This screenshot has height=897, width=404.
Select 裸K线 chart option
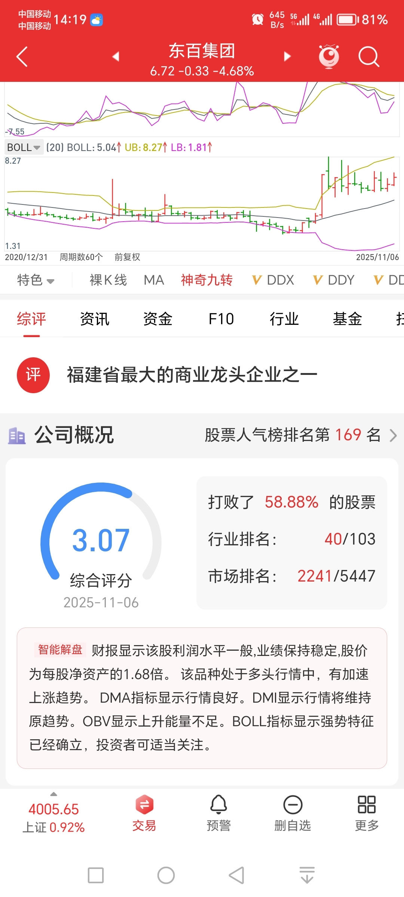108,280
